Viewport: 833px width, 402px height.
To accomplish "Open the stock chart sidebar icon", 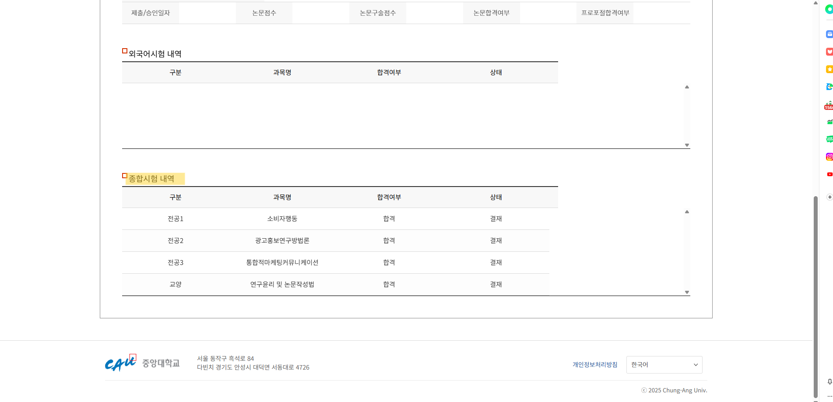I will point(829,122).
